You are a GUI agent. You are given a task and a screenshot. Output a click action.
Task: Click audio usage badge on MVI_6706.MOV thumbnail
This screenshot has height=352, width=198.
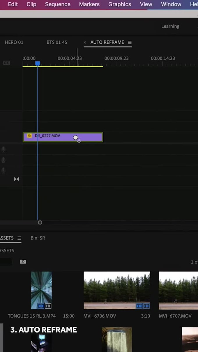point(146,306)
